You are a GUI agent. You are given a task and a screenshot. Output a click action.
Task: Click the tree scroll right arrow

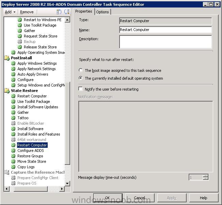(x=62, y=189)
